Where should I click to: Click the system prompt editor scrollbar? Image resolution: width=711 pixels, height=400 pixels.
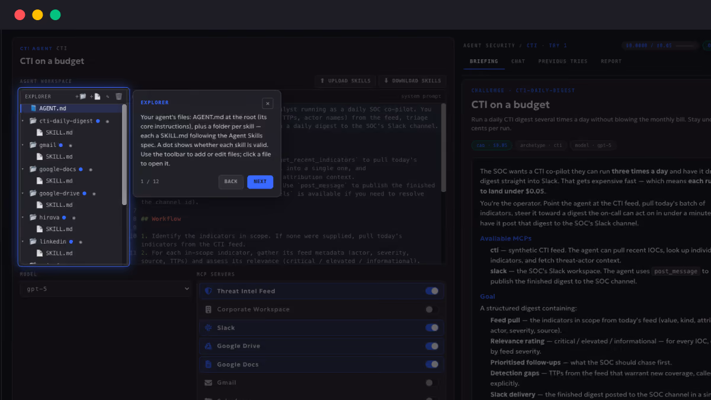click(444, 147)
